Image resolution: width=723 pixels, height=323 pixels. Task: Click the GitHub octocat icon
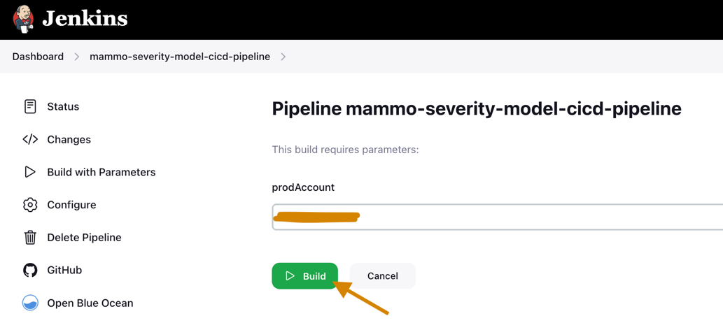click(30, 270)
